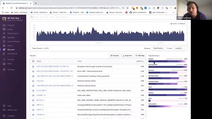Open issue APPLICATION-MONITORING-JAVASCRIPT link
The image size is (212, 119).
tap(54, 71)
